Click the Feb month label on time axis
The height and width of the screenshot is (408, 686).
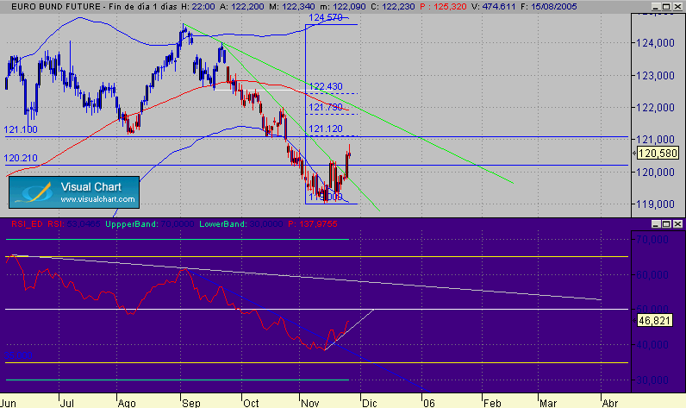[492, 403]
